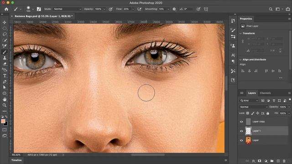Image resolution: width=292 pixels, height=164 pixels.
Task: Select the Hand tool
Action: pyautogui.click(x=5, y=99)
